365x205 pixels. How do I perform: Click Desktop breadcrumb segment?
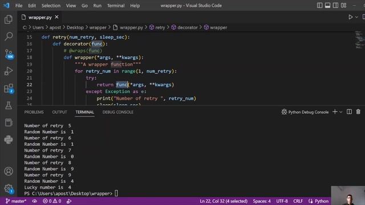click(x=75, y=27)
